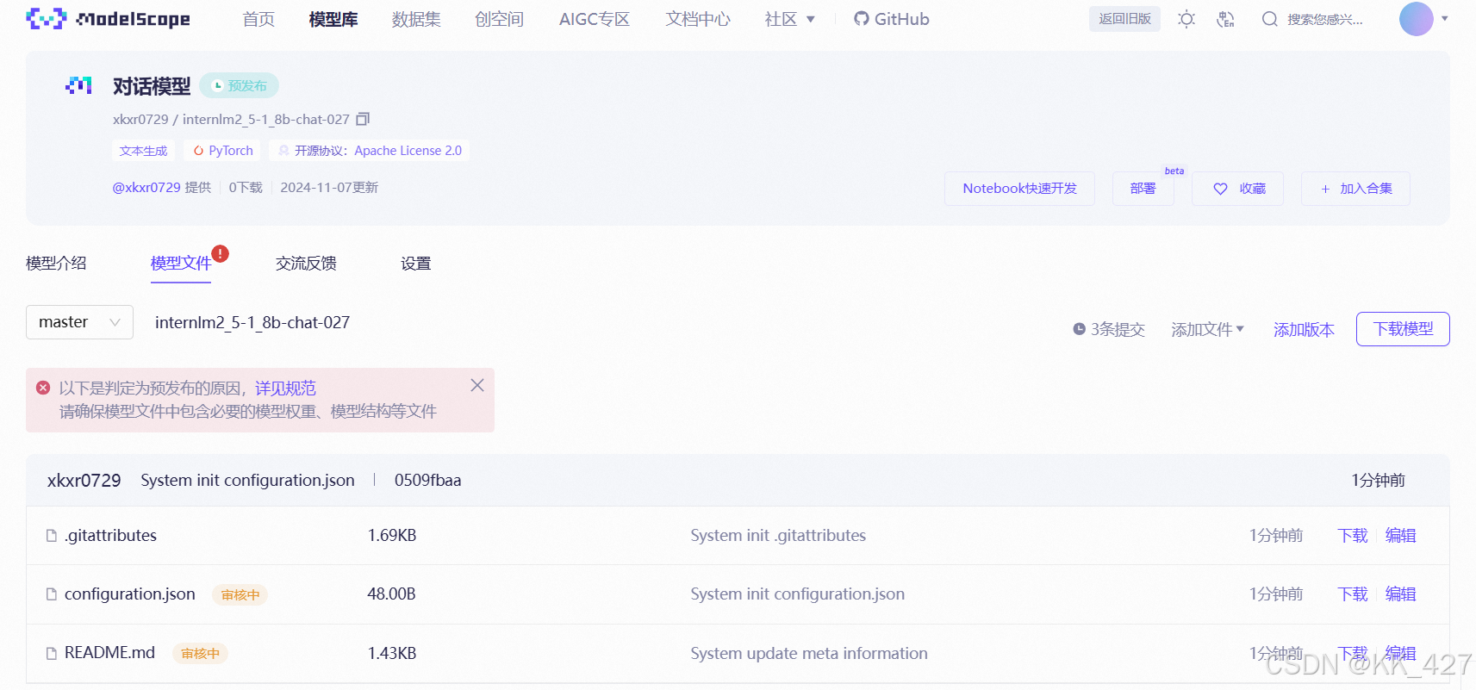The image size is (1476, 690).
Task: Click the Apache License 2.0 tag
Action: [x=369, y=151]
